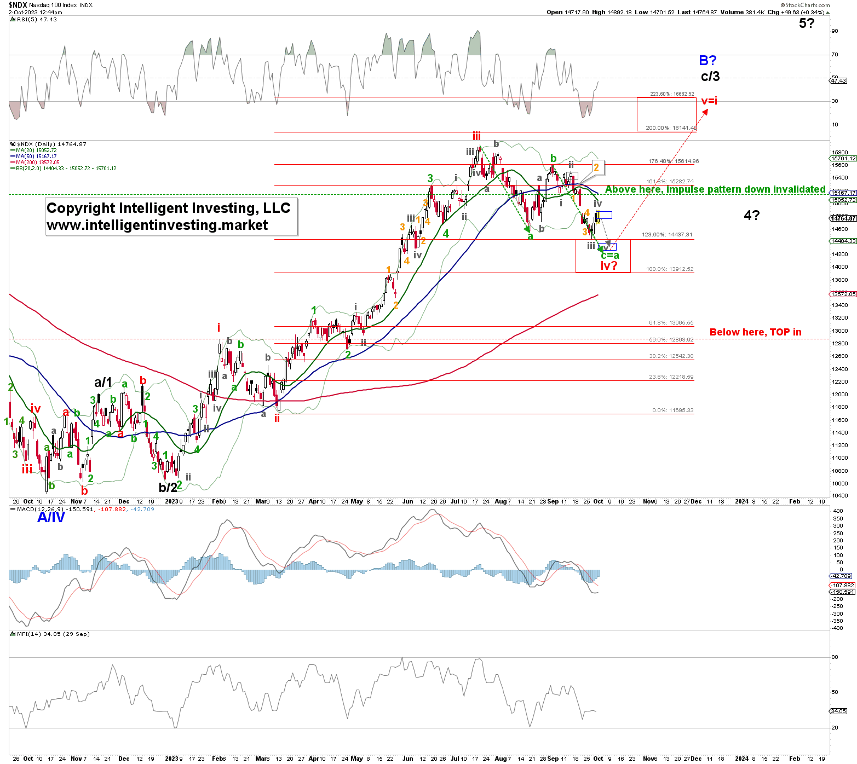Image resolution: width=857 pixels, height=764 pixels.
Task: Click the black '4?' wave label
Action: 752,215
